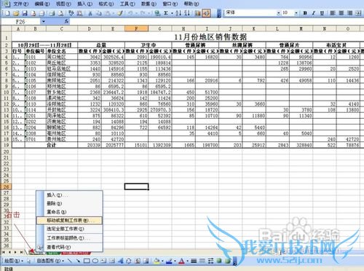Go to first sheet tab navigation arrow
364x271 pixels.
point(4,253)
